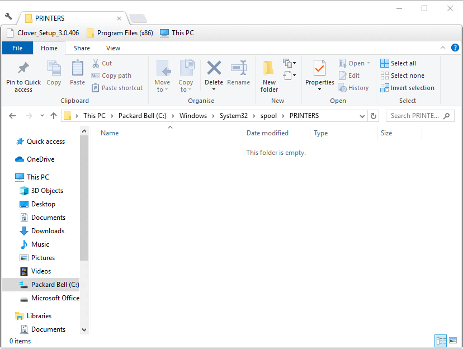The height and width of the screenshot is (349, 463).
Task: Open Help with the question mark icon
Action: pyautogui.click(x=455, y=48)
